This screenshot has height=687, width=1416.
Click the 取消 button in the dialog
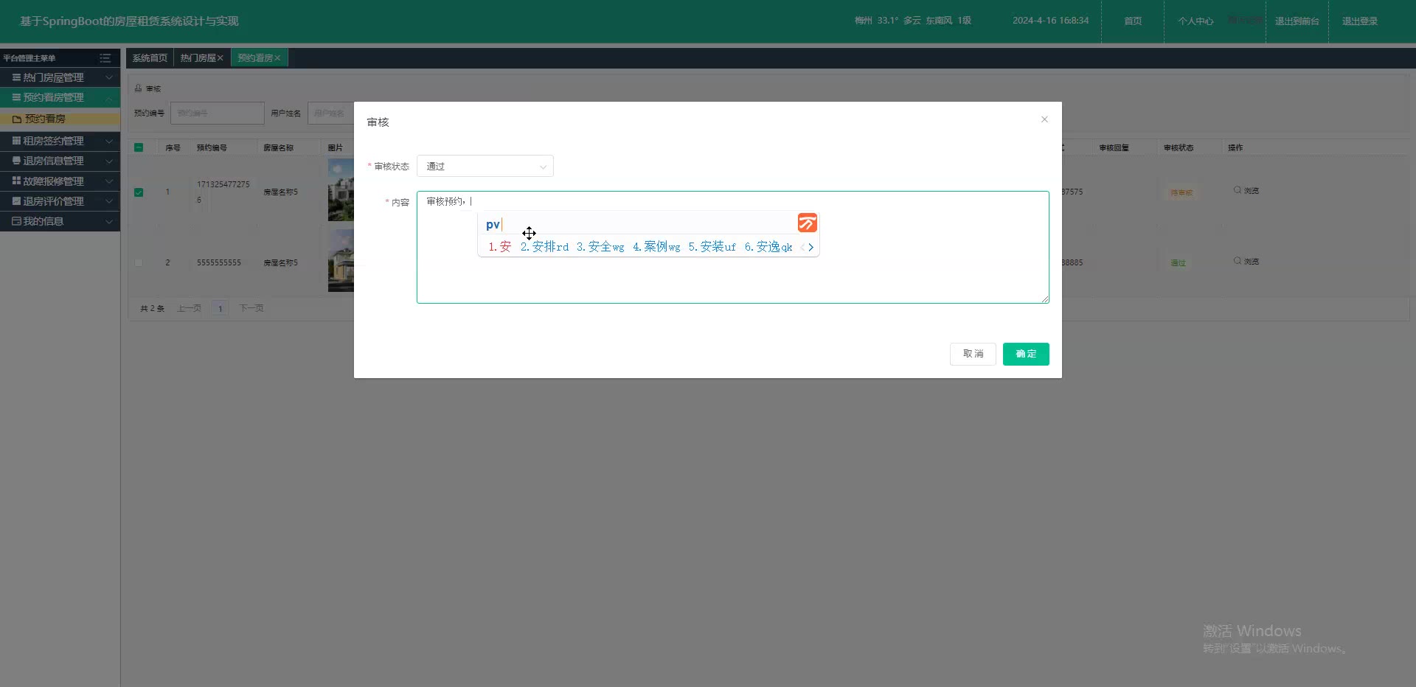click(973, 354)
